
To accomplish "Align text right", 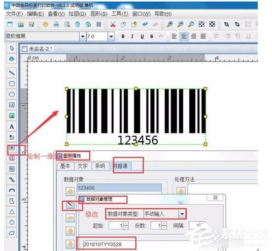I will (x=193, y=36).
